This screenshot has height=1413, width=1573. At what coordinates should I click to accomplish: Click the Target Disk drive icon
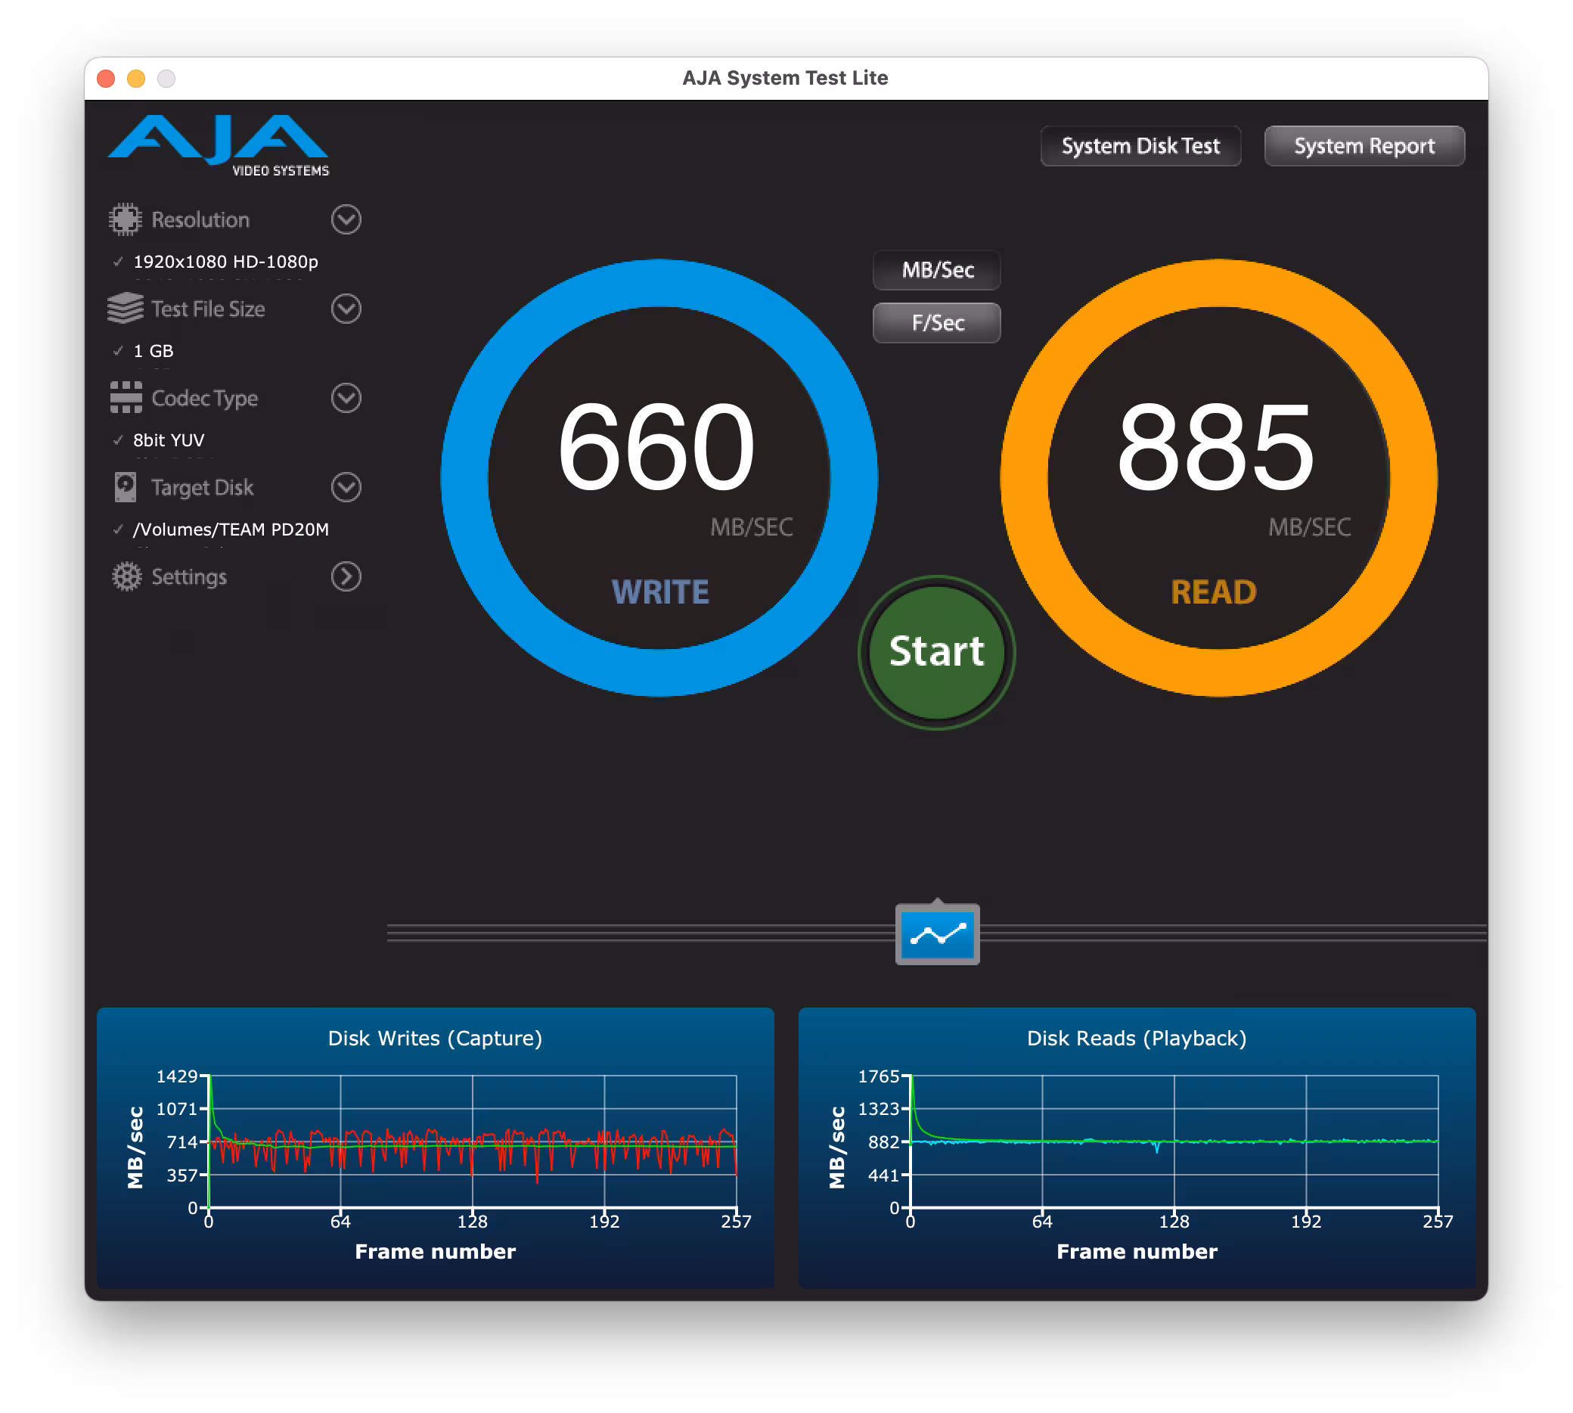(125, 487)
